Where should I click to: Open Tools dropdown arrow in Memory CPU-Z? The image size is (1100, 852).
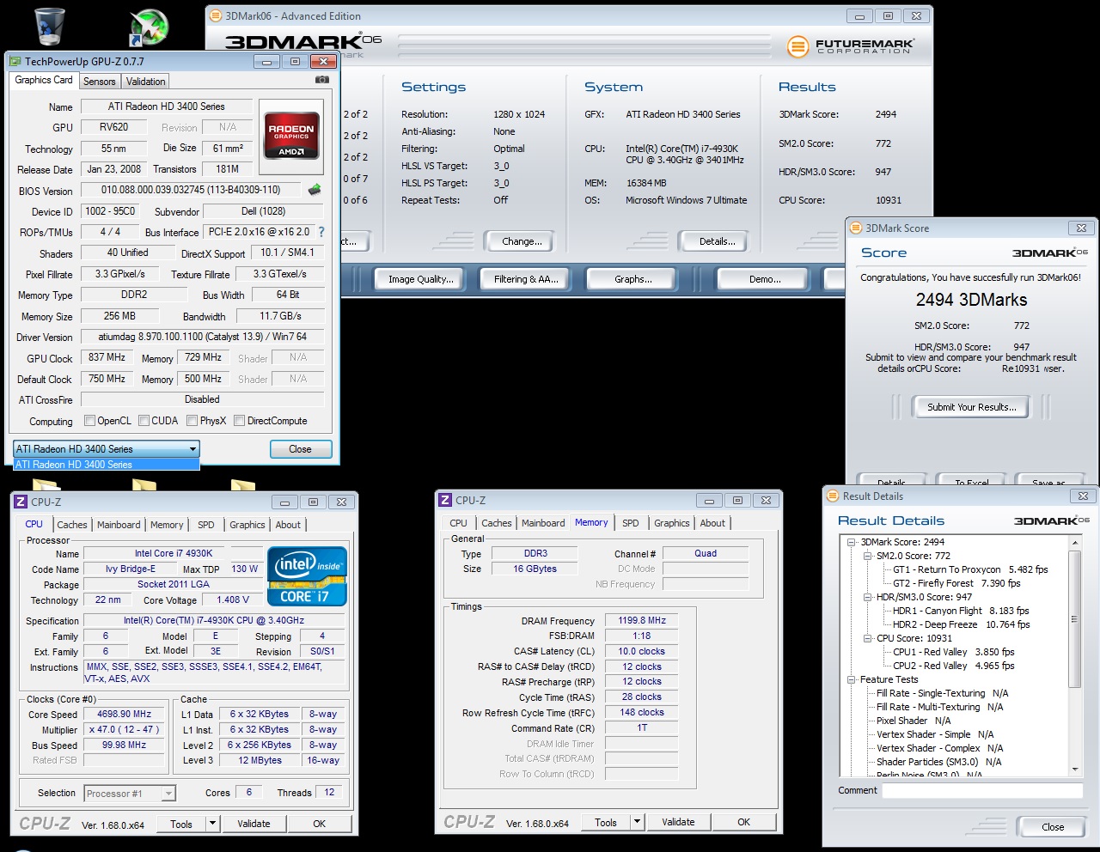637,822
